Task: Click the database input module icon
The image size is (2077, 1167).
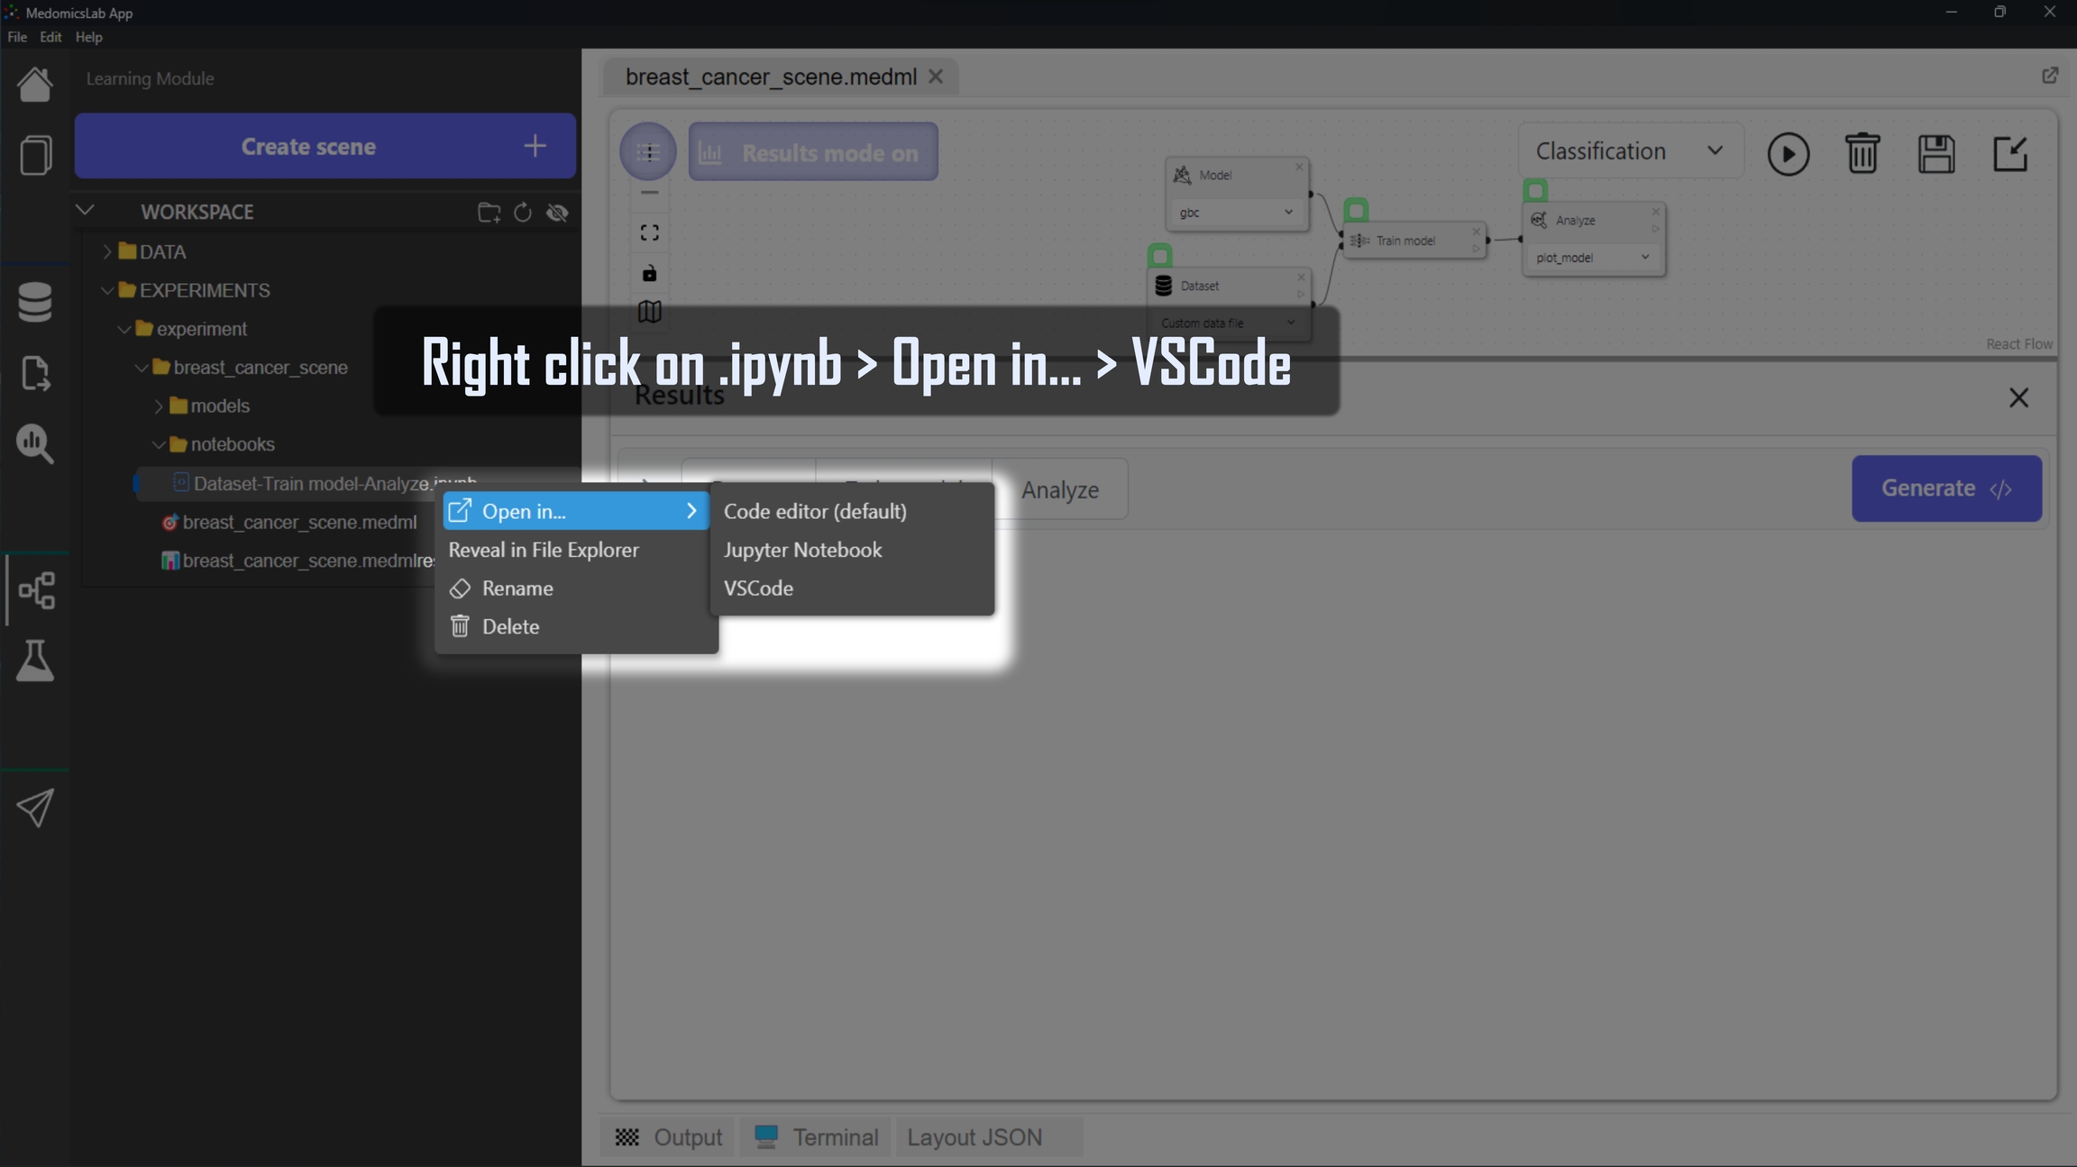Action: coord(35,301)
